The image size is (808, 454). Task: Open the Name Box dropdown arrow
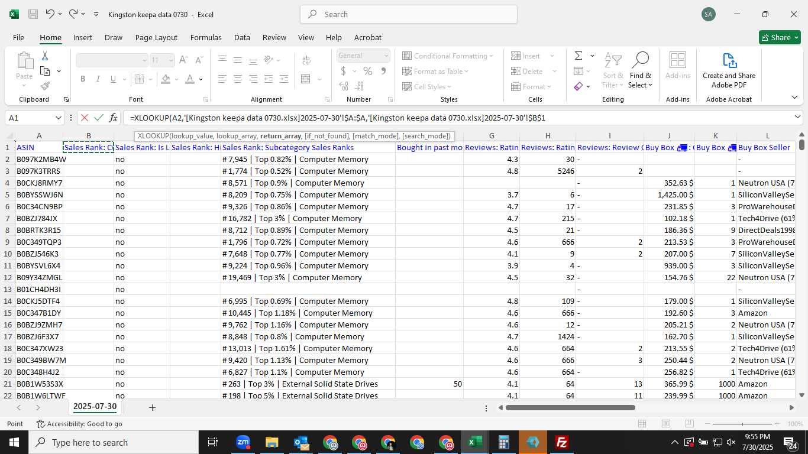tap(58, 118)
